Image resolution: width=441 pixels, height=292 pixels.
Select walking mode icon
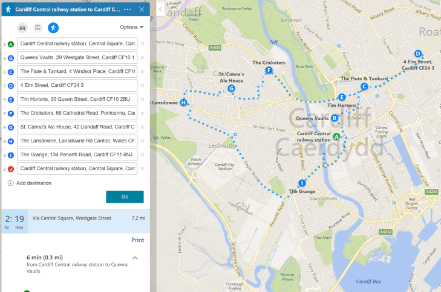[53, 28]
